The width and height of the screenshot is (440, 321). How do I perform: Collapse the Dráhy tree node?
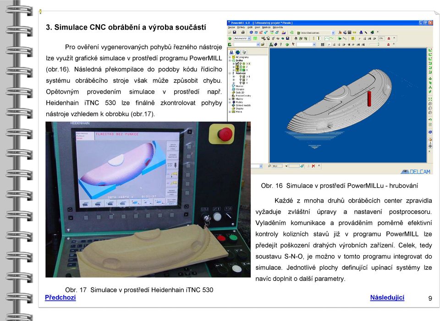point(230,60)
